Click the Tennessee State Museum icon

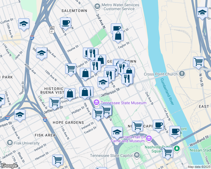(x=96, y=103)
